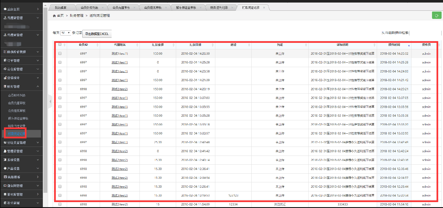Collapse the sidebar with the left-arrow handle
Screen dimensions: 443x208
click(x=50, y=101)
